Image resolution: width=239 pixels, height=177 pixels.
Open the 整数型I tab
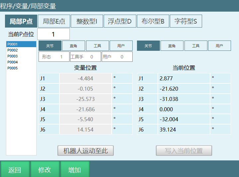tap(86, 21)
